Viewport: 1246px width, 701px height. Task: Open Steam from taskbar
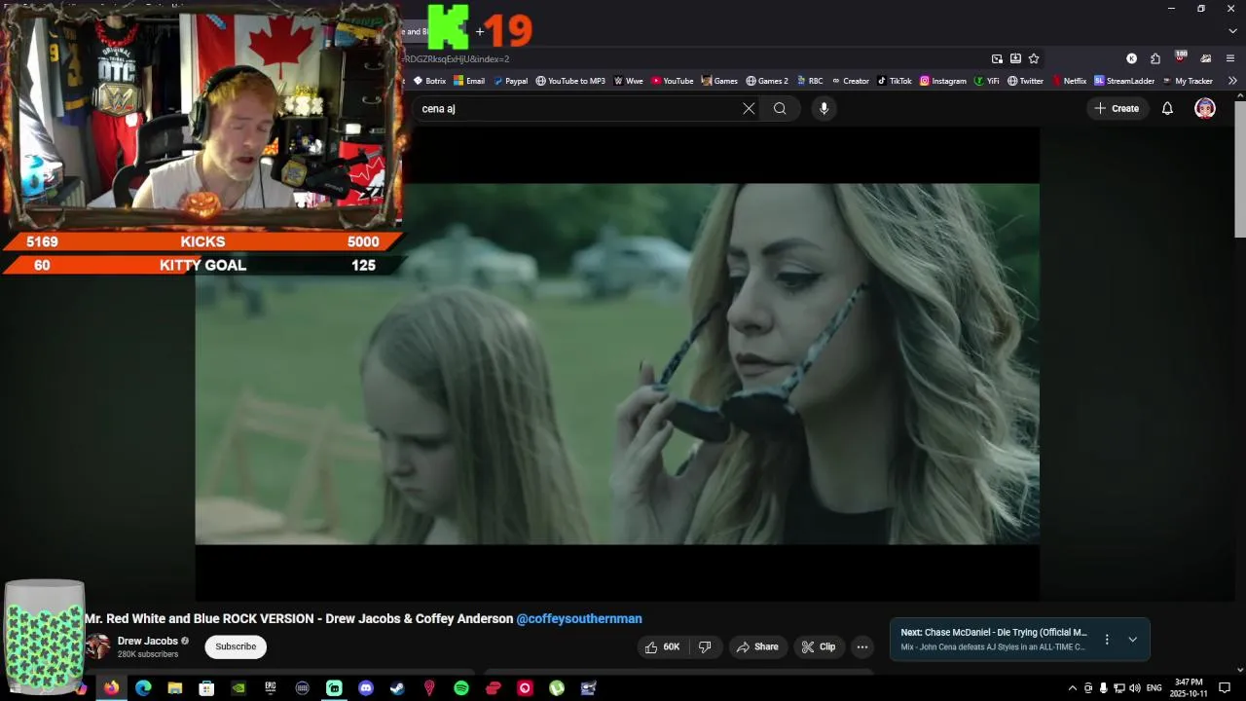397,688
